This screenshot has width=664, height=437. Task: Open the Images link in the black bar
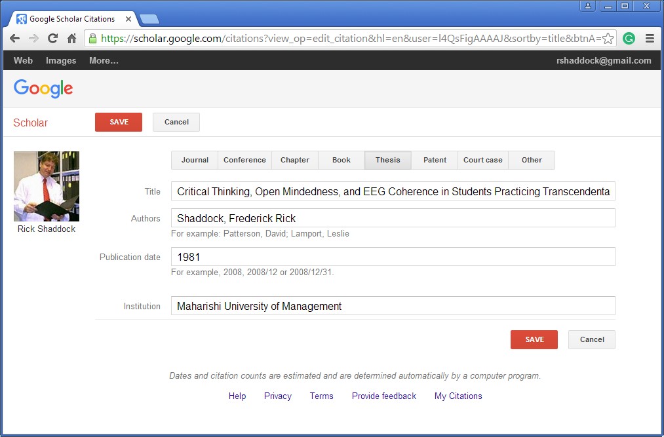(61, 60)
